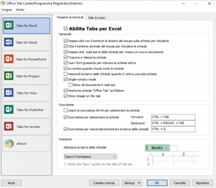Select the Tabs for Access icon

[x=9, y=126]
